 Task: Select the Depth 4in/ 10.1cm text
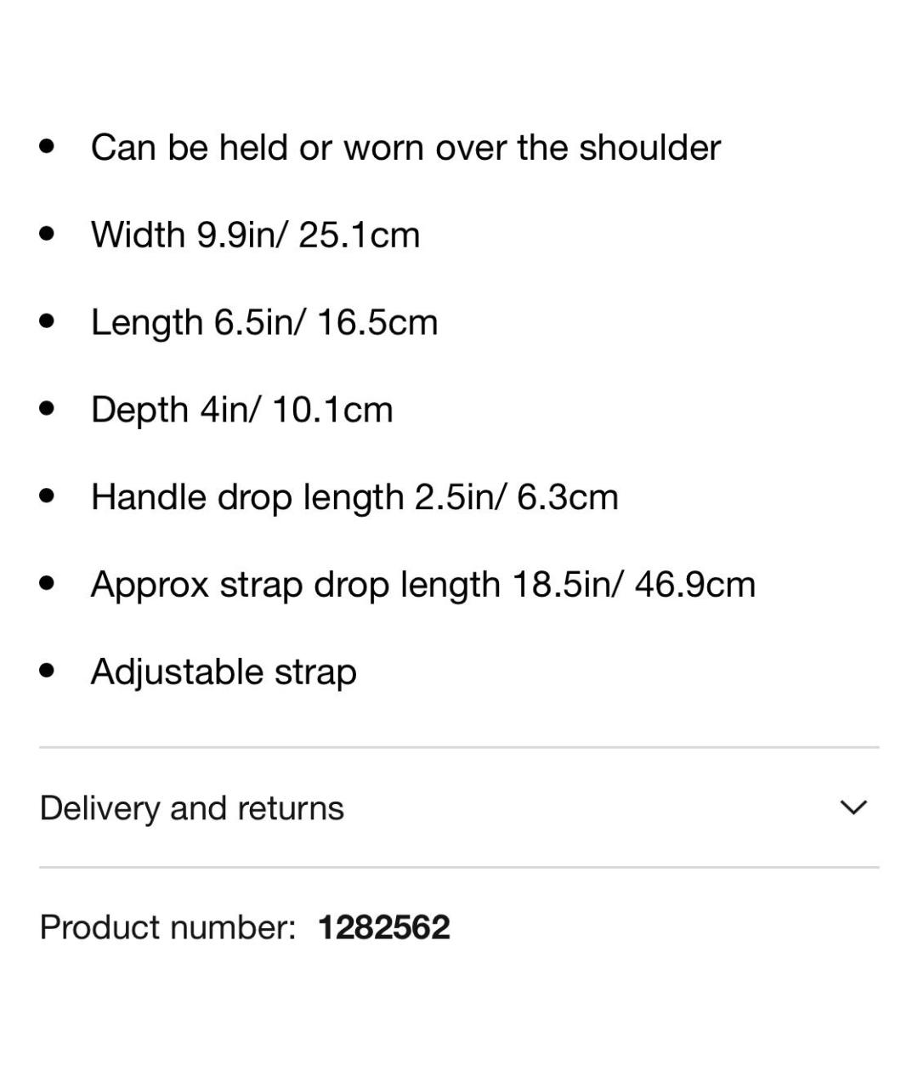(242, 410)
